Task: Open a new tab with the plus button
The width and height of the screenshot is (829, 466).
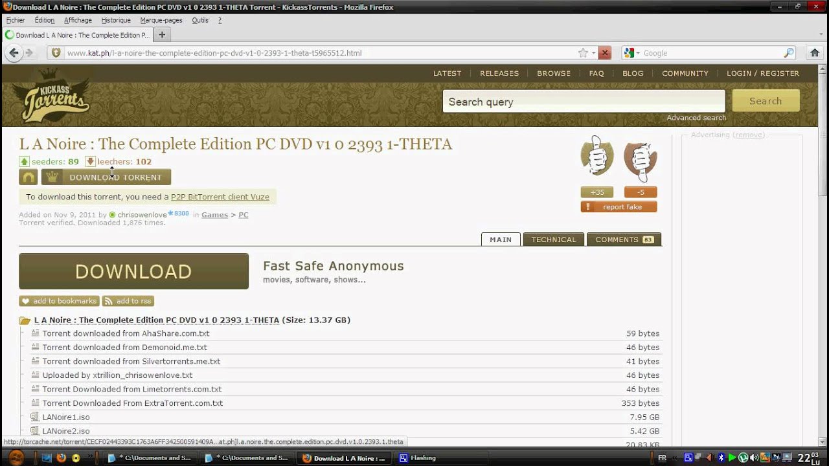Action: (x=162, y=35)
